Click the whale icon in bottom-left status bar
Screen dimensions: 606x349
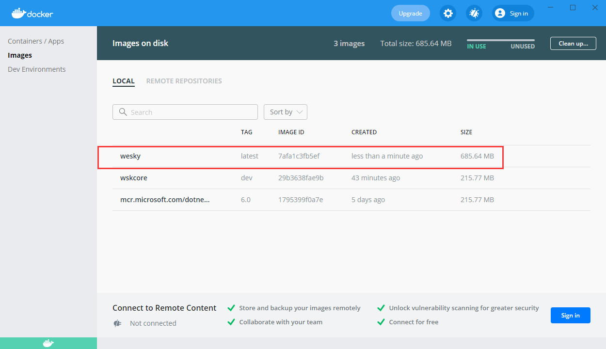(48, 343)
